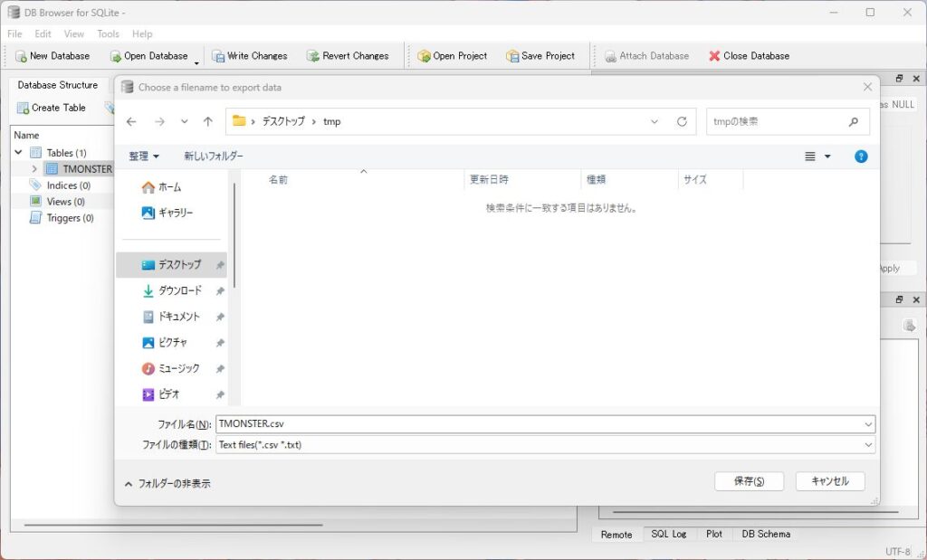Screen dimensions: 927x560
Task: Open the address bar path history dropdown
Action: 654,121
